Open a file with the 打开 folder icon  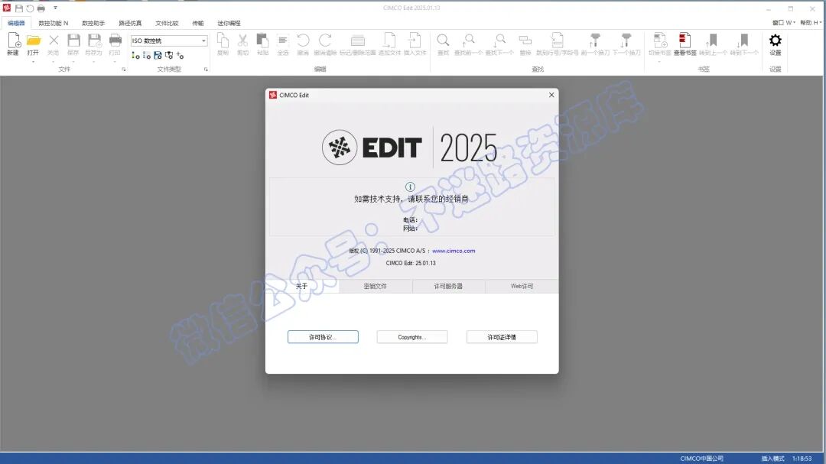[x=33, y=41]
